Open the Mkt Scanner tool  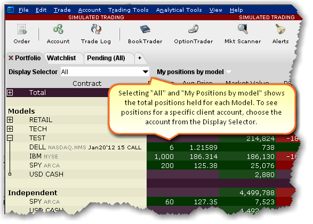243,29
